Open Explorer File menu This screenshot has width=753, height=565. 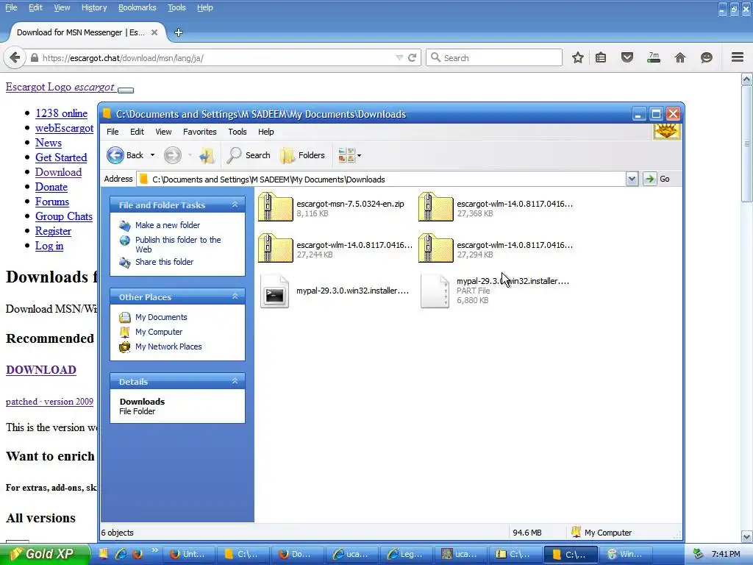pos(113,132)
